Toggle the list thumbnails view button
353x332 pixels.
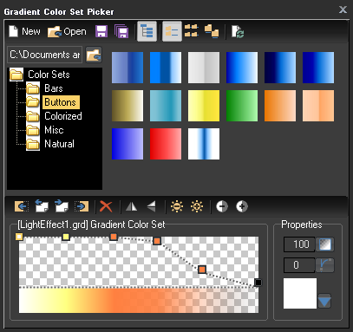pyautogui.click(x=172, y=31)
